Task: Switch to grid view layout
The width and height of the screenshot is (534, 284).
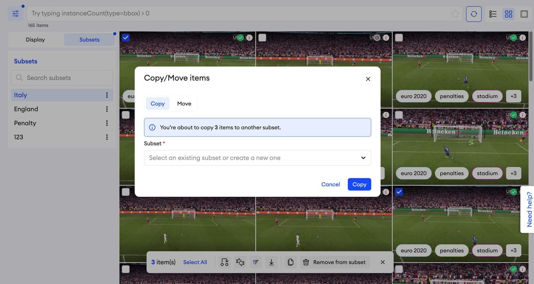Action: tap(508, 14)
